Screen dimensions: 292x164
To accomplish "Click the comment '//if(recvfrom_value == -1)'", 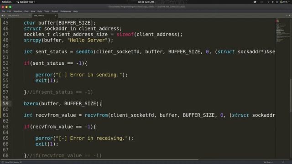I will coord(64,155).
